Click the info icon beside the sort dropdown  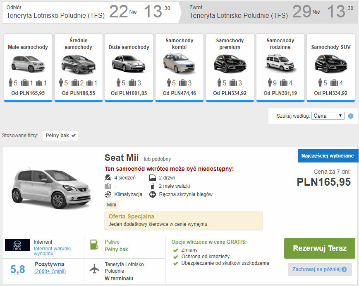[351, 116]
